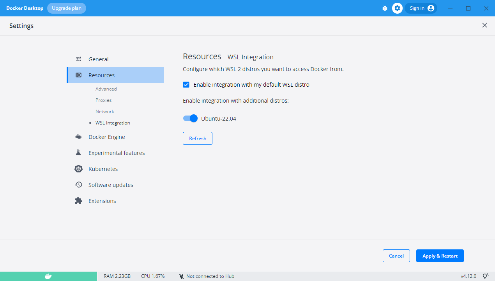Click the Refresh button

click(x=197, y=138)
